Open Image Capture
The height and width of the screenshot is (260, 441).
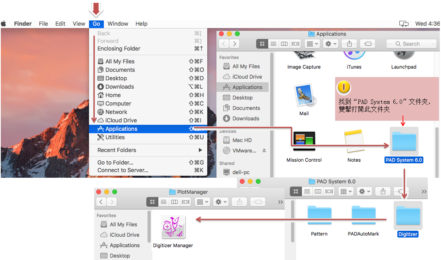(303, 56)
